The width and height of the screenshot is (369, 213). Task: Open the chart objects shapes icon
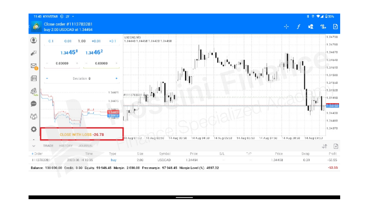click(311, 27)
